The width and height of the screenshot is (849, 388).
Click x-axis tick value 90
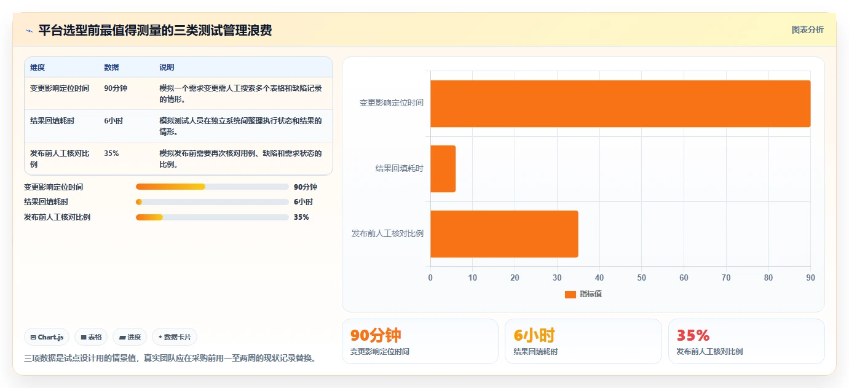click(x=811, y=278)
